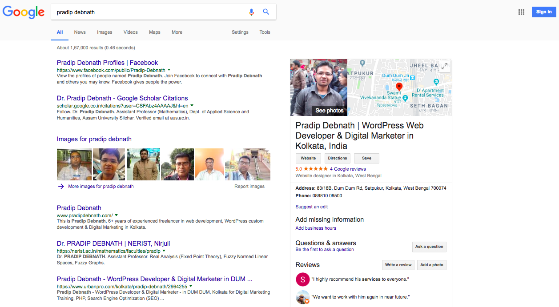Click 'About 1,67,000 results' count text
The width and height of the screenshot is (559, 307).
point(96,48)
